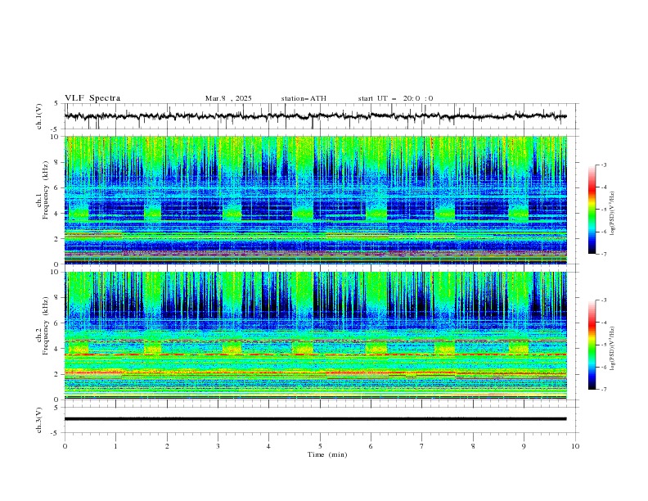Click the "station=ATH" header label
The height and width of the screenshot is (501, 648).
(x=304, y=98)
